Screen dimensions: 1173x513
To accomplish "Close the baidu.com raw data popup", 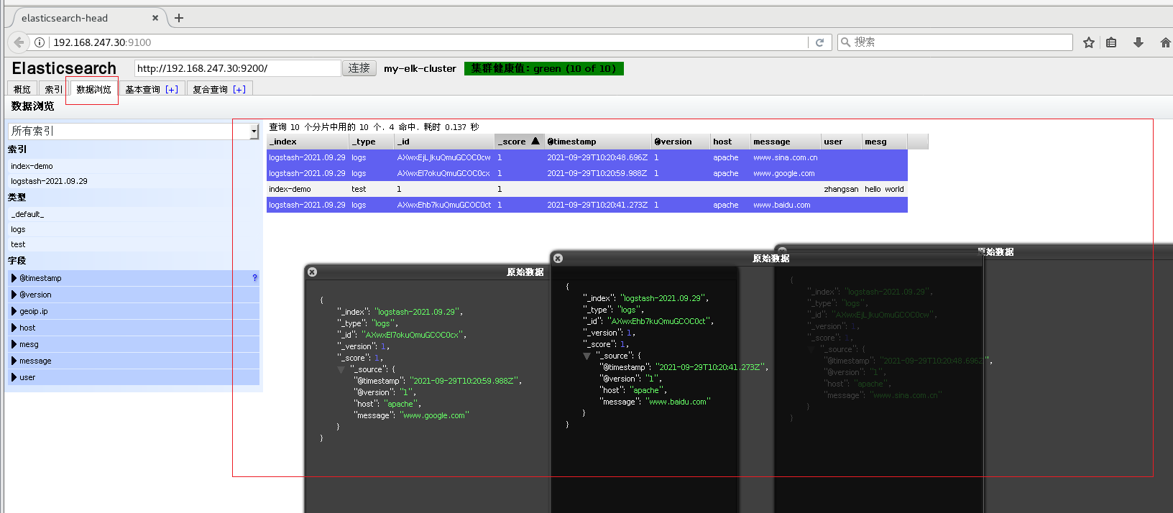I will [x=558, y=258].
